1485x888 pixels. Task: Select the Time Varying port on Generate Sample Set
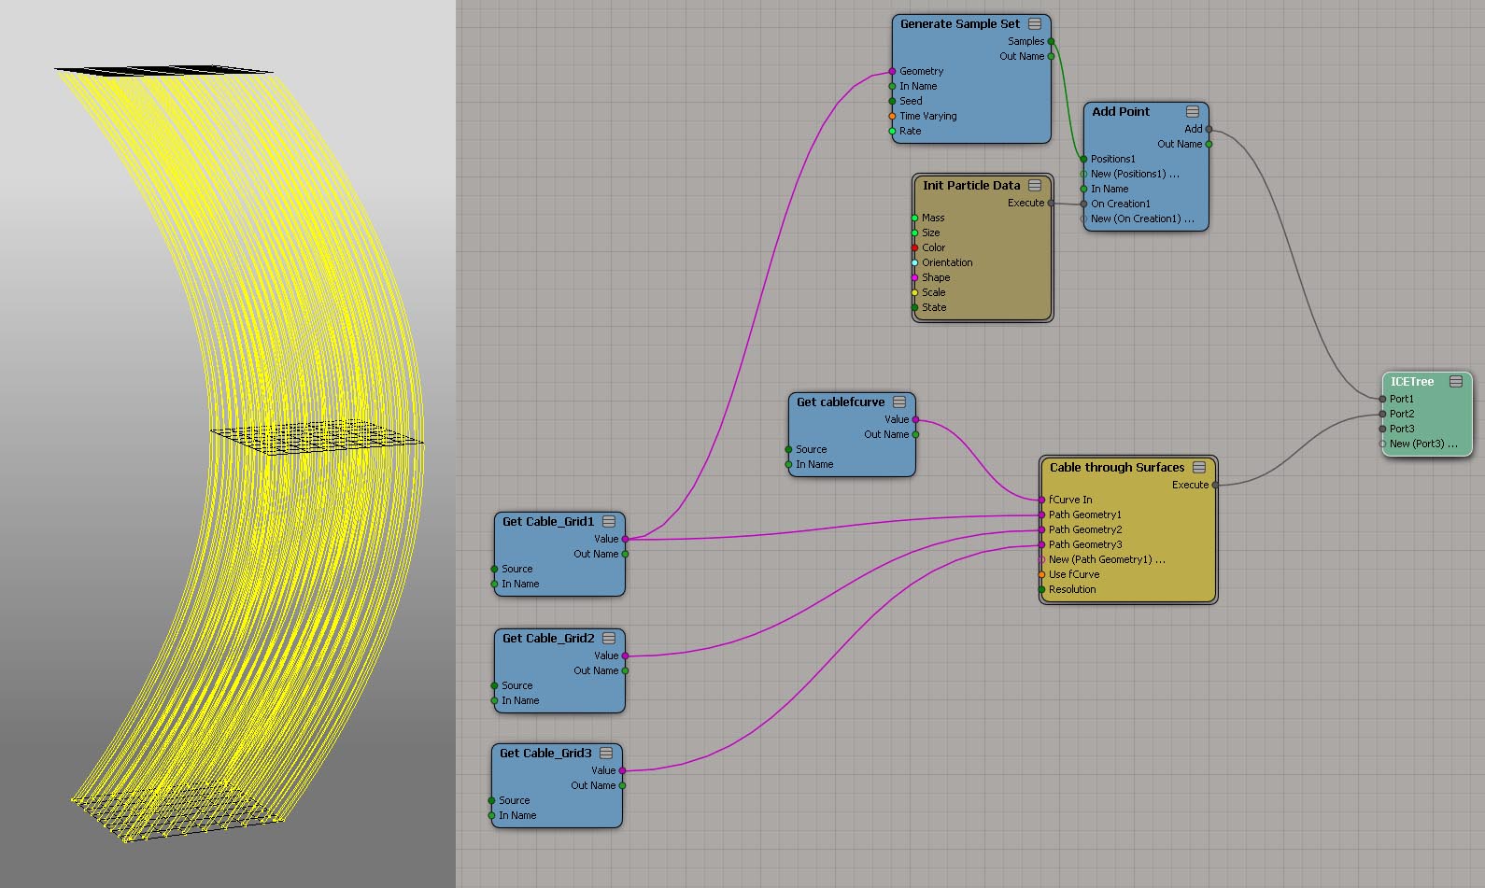click(892, 117)
